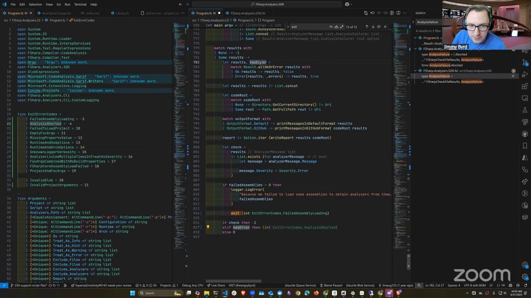Click the command center search box
531x298 pixels.
click(267, 5)
